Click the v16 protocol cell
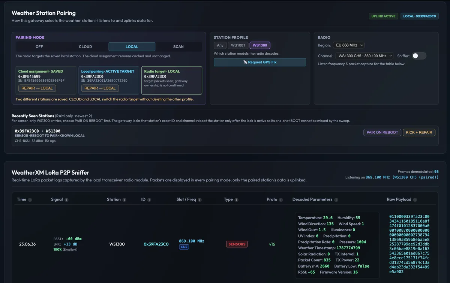 [x=272, y=244]
